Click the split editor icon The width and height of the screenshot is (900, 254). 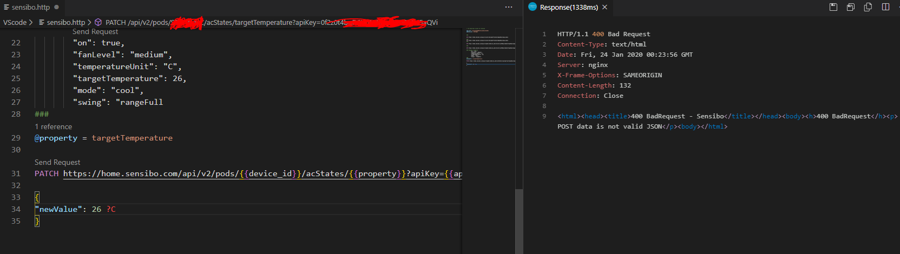tap(885, 7)
